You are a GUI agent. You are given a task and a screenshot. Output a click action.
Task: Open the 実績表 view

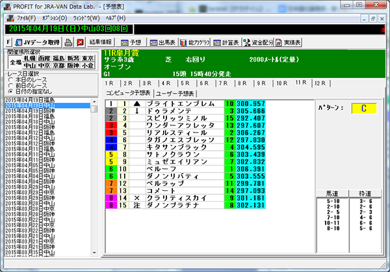(288, 42)
